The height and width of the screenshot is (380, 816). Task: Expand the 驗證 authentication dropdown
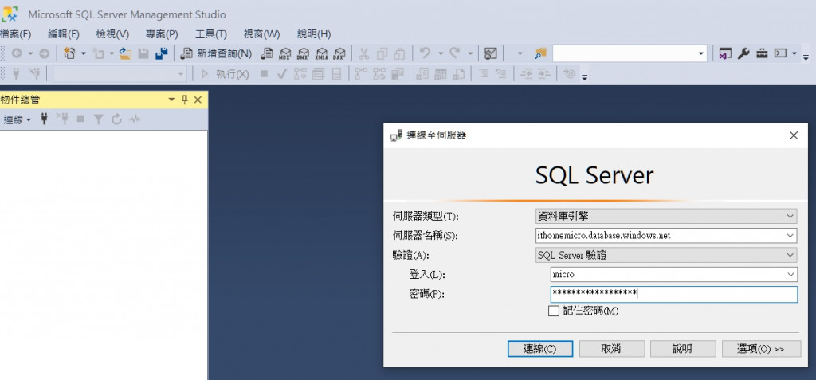[790, 255]
